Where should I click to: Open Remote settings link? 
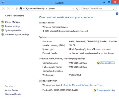pos(13,26)
